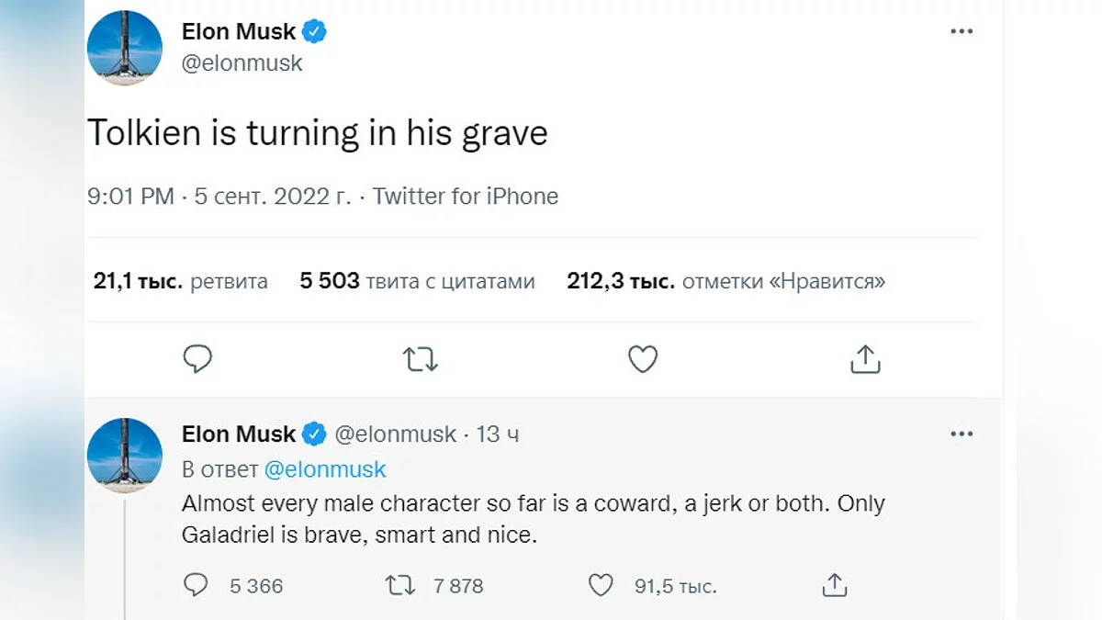View the 212,3 тыс. likes list
This screenshot has height=620, width=1102.
coord(725,281)
